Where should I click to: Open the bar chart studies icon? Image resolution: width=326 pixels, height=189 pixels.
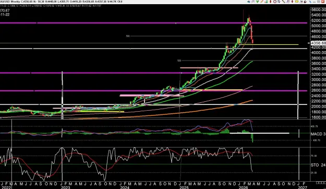(x=266, y=2)
